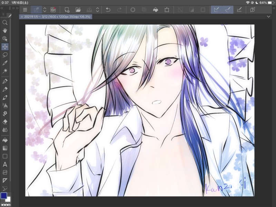
Task: Toggle the Quick Access edit icon
Action: click(x=36, y=10)
